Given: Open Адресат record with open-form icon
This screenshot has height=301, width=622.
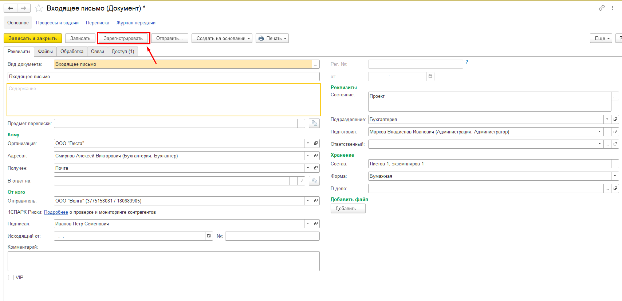Looking at the screenshot, I should [316, 156].
